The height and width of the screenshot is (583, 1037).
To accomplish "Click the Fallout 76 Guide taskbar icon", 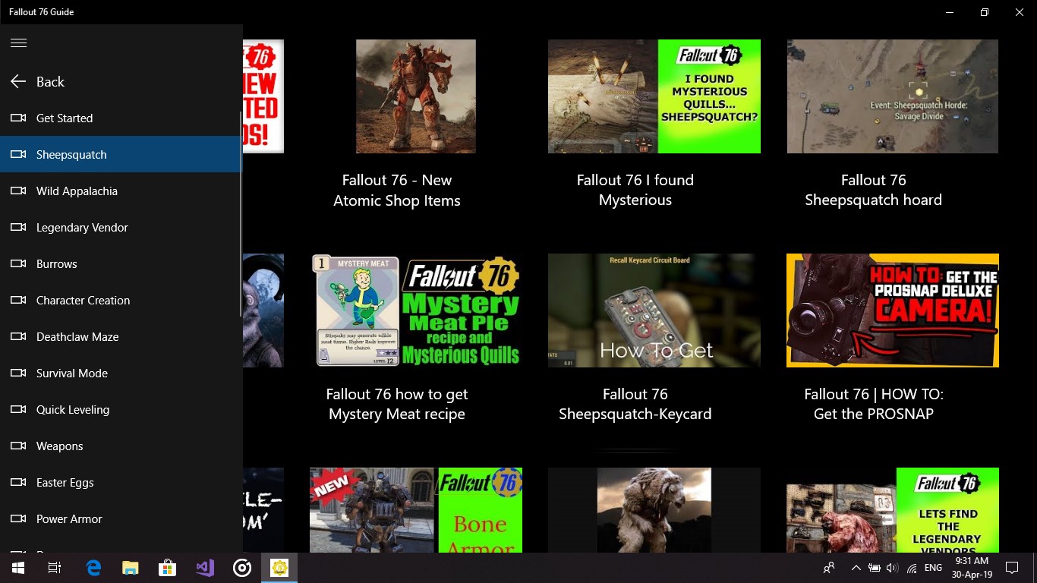I will point(279,568).
